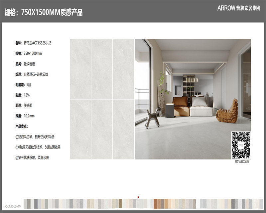Click the 360° panorama QR code
Viewport: 266px width, 213px height.
click(x=241, y=145)
